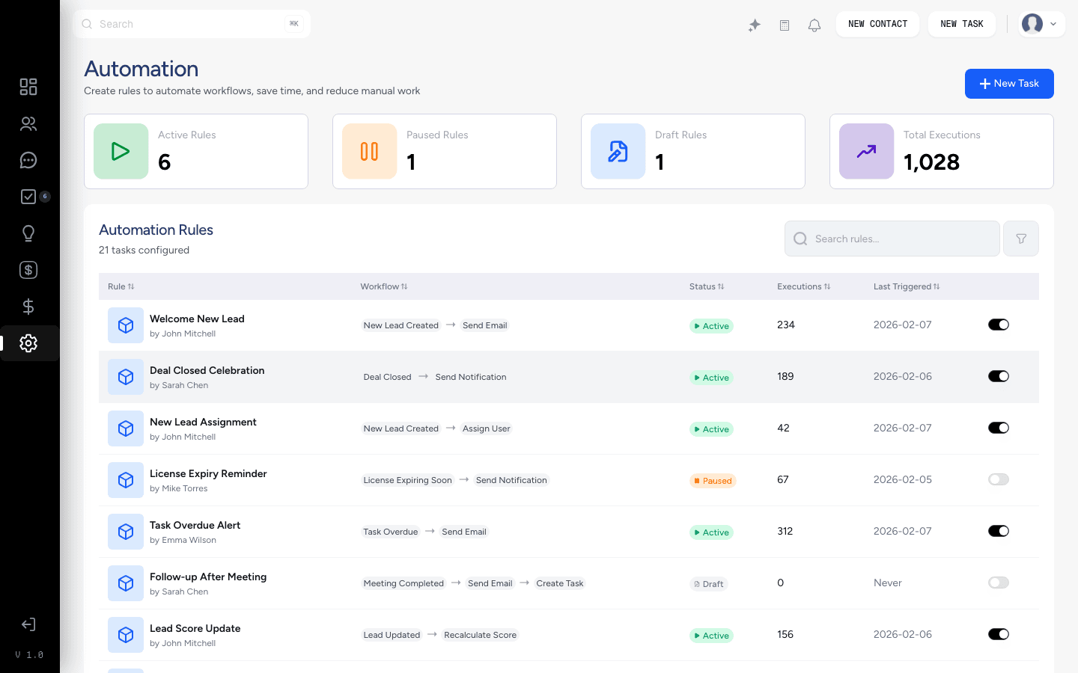Viewport: 1078px width, 673px height.
Task: Open the tasks checkbox icon in sidebar
Action: 28,197
